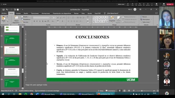Viewport: 175px width, 98px height.
Task: Switch to the Revisar tab
Action: [x=76, y=13]
